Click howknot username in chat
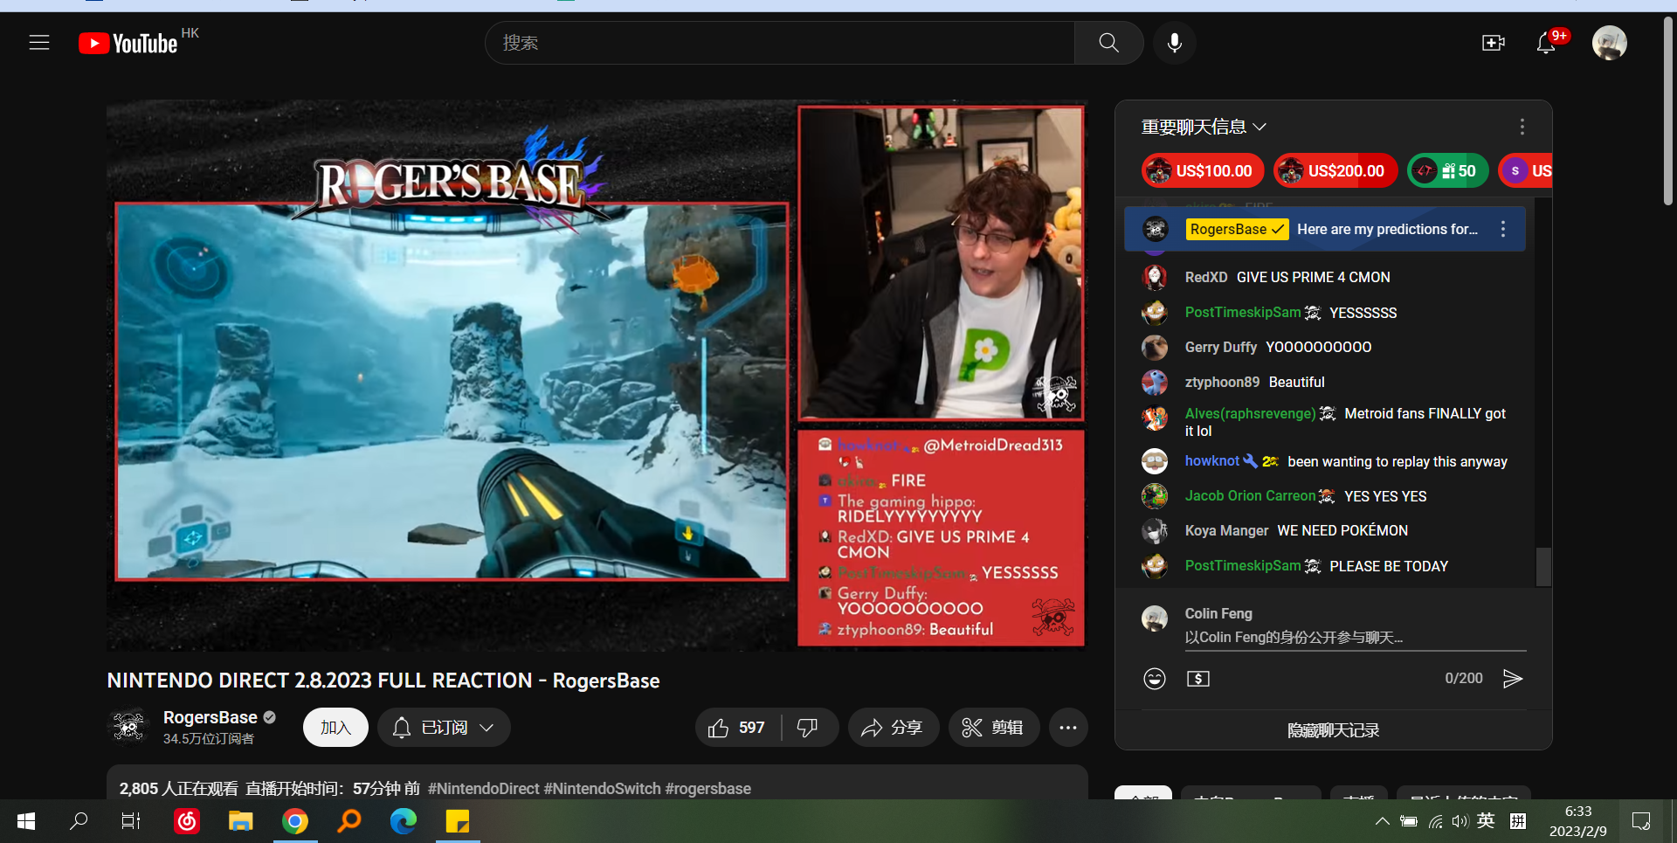The image size is (1677, 843). tap(1211, 460)
